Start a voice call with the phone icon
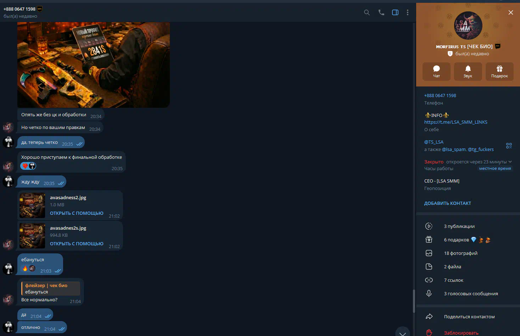This screenshot has width=520, height=336. (381, 12)
